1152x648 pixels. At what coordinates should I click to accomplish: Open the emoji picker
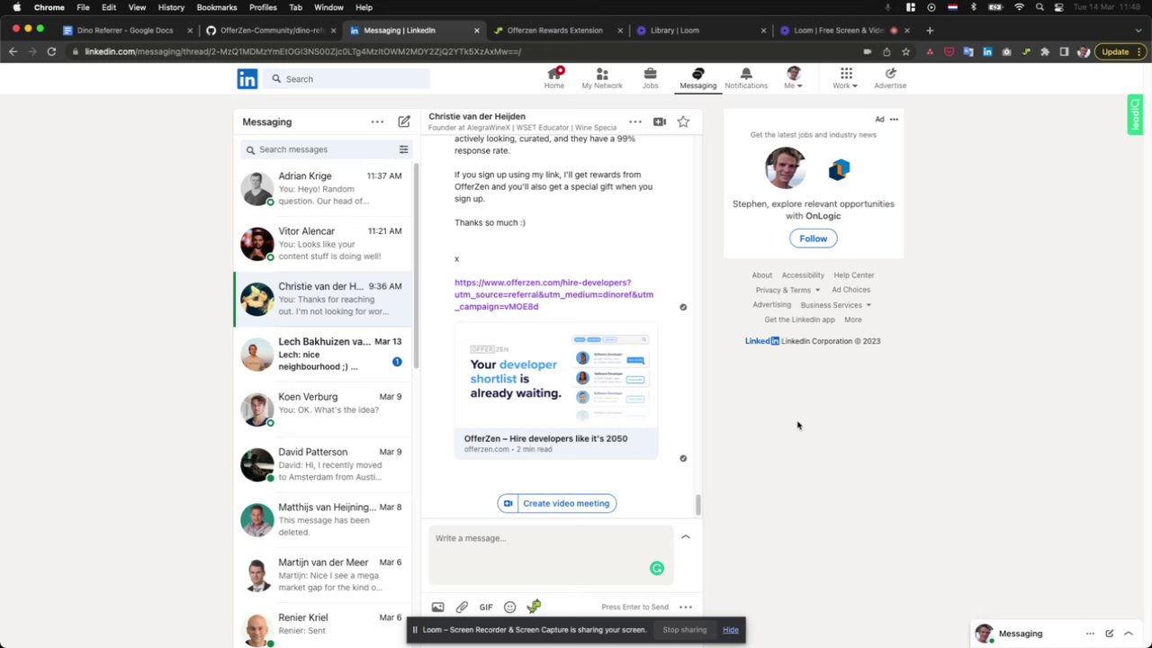[509, 607]
